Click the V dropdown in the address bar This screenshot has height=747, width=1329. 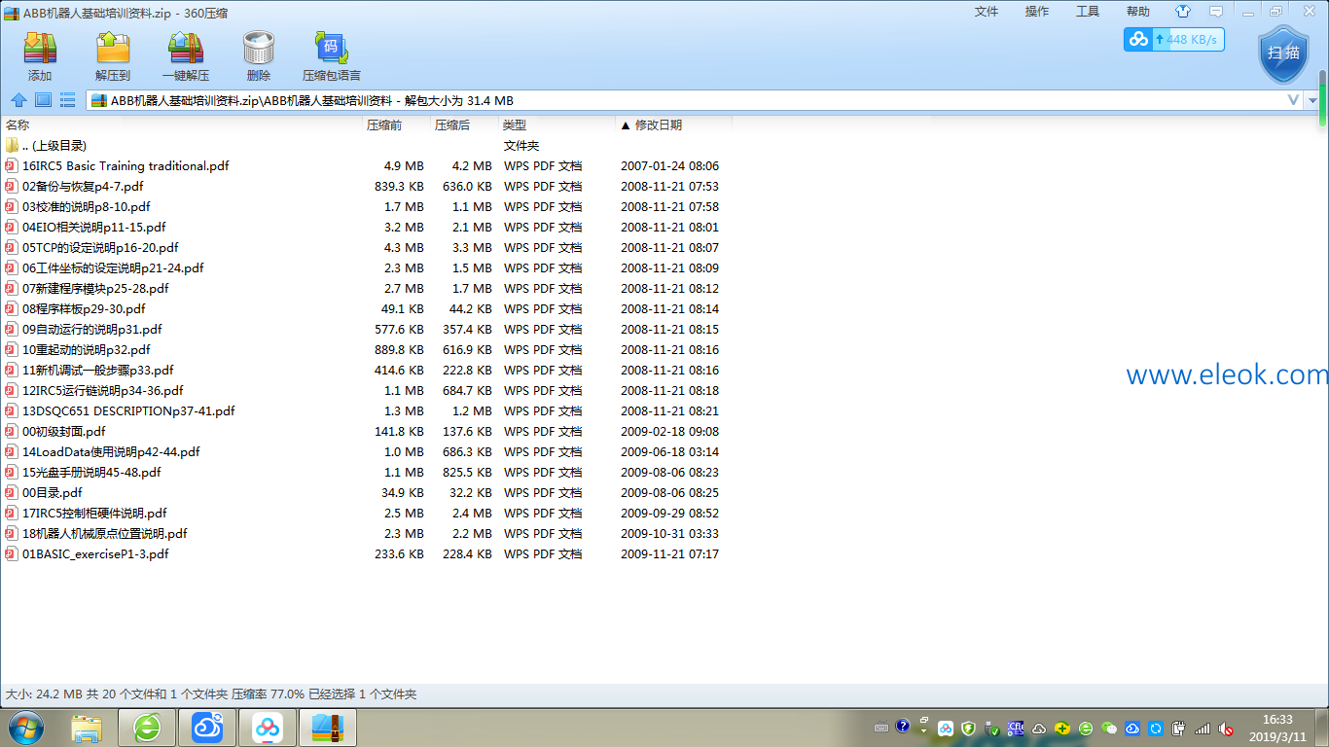[x=1294, y=100]
